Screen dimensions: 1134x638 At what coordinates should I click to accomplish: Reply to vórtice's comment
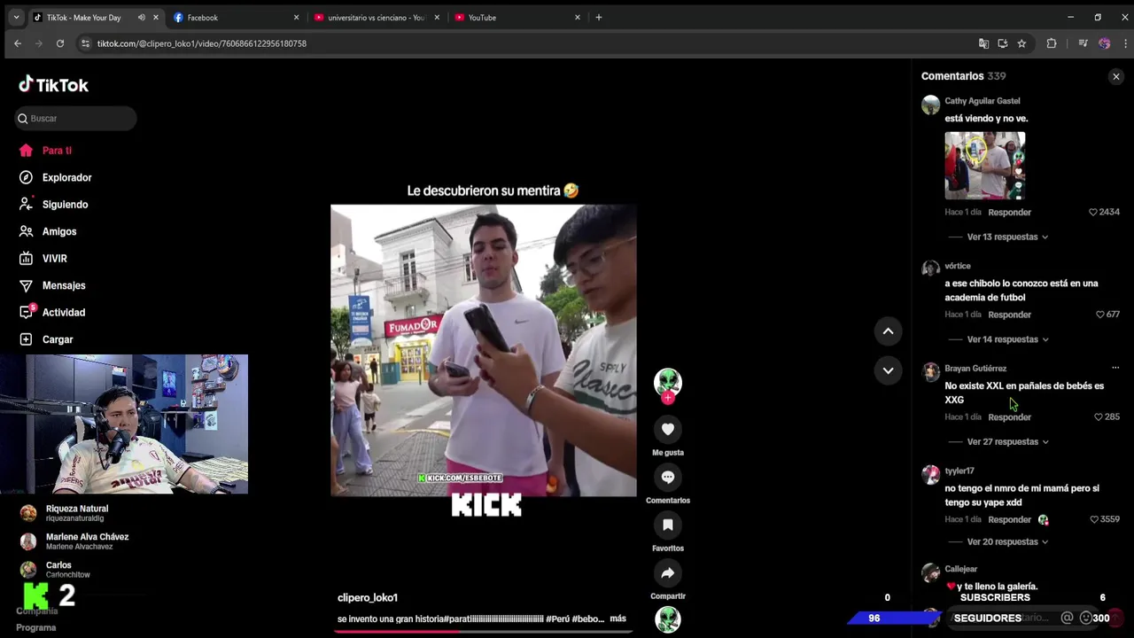[1009, 315]
